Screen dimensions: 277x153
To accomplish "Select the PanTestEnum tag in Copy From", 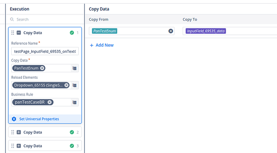I will tap(105, 31).
